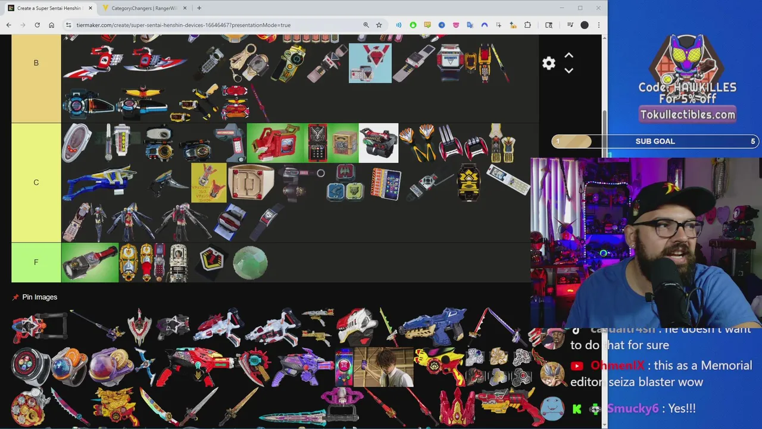Open site information icon in address bar
This screenshot has width=762, height=429.
pos(68,25)
